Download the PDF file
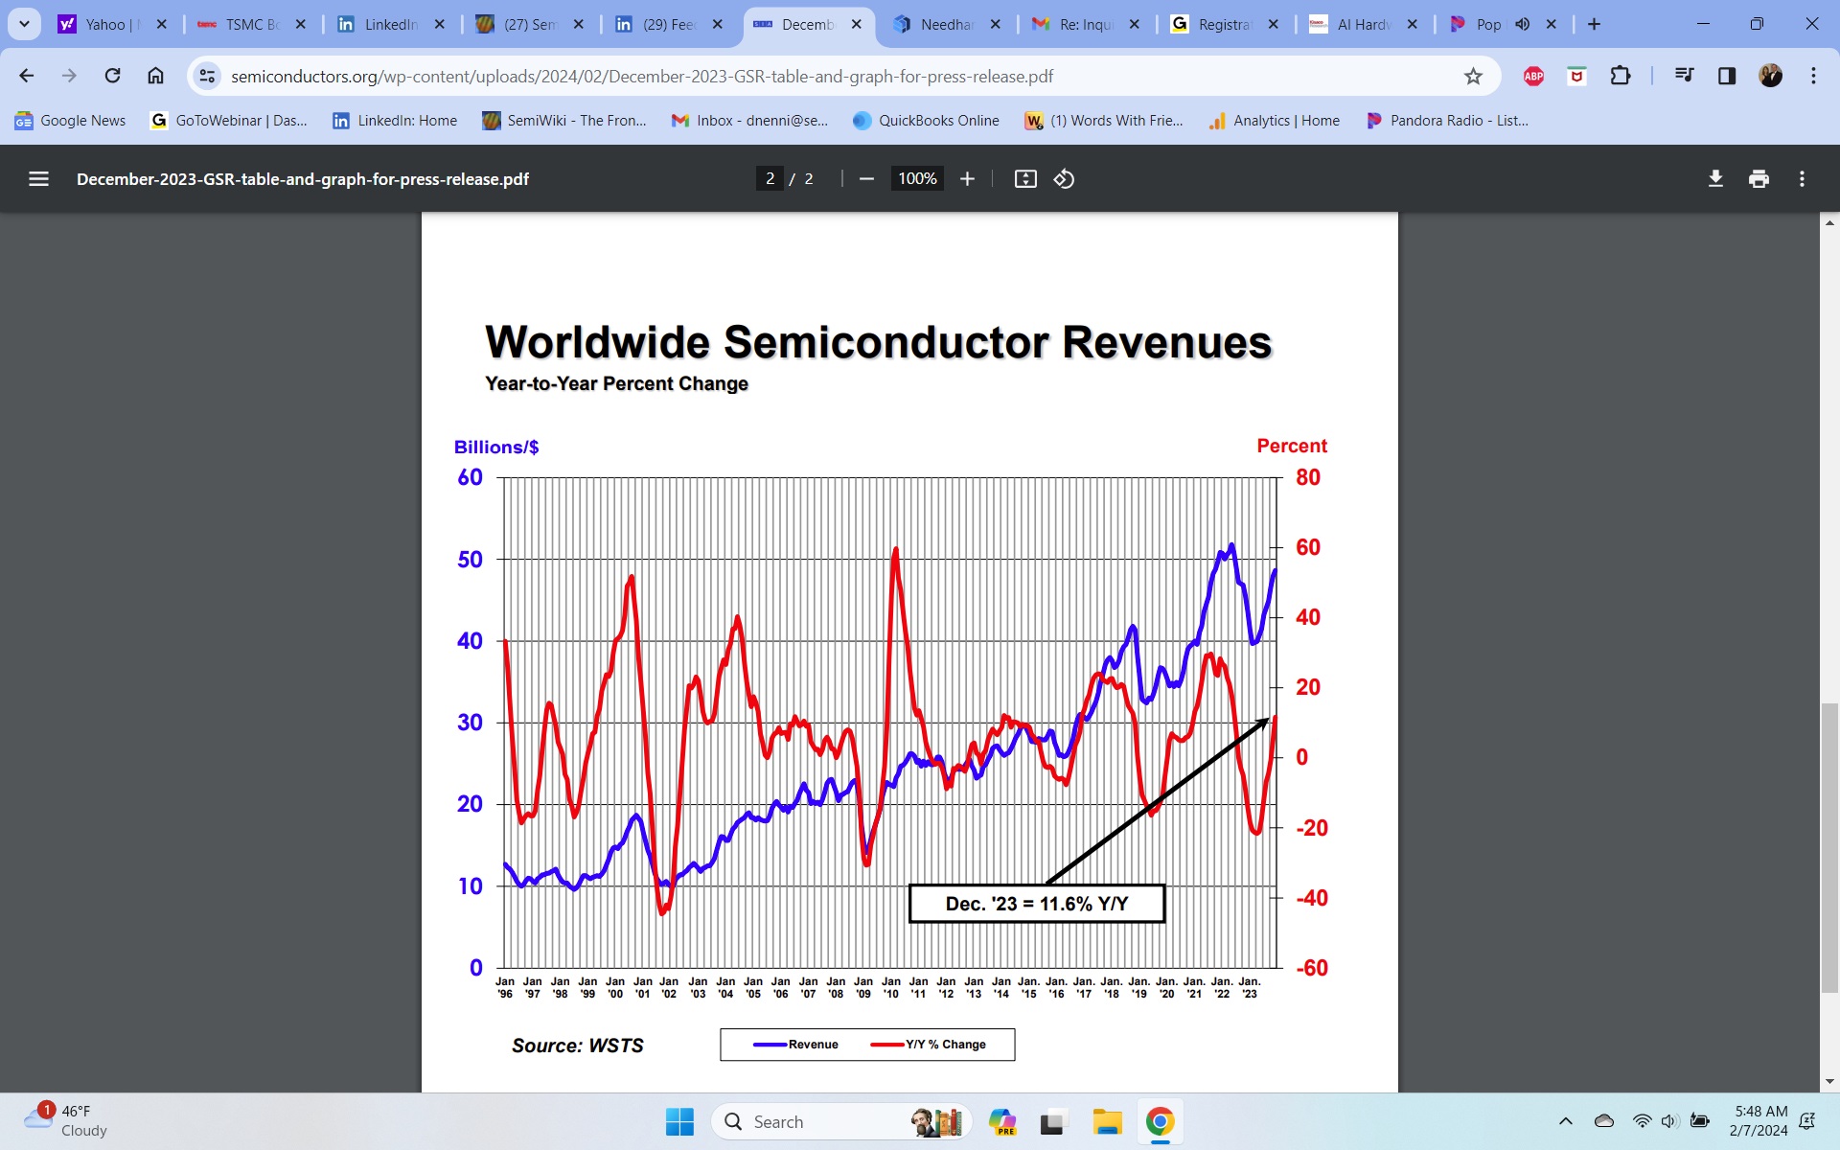 coord(1715,178)
